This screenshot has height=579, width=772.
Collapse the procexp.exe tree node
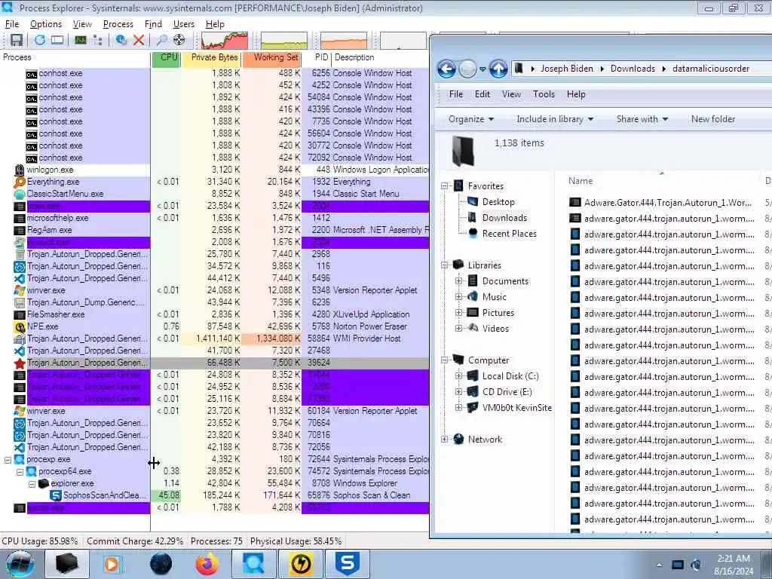click(8, 460)
